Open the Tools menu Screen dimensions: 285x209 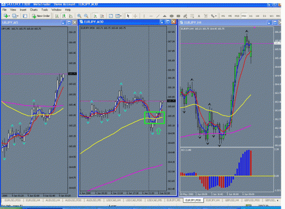(x=45, y=10)
